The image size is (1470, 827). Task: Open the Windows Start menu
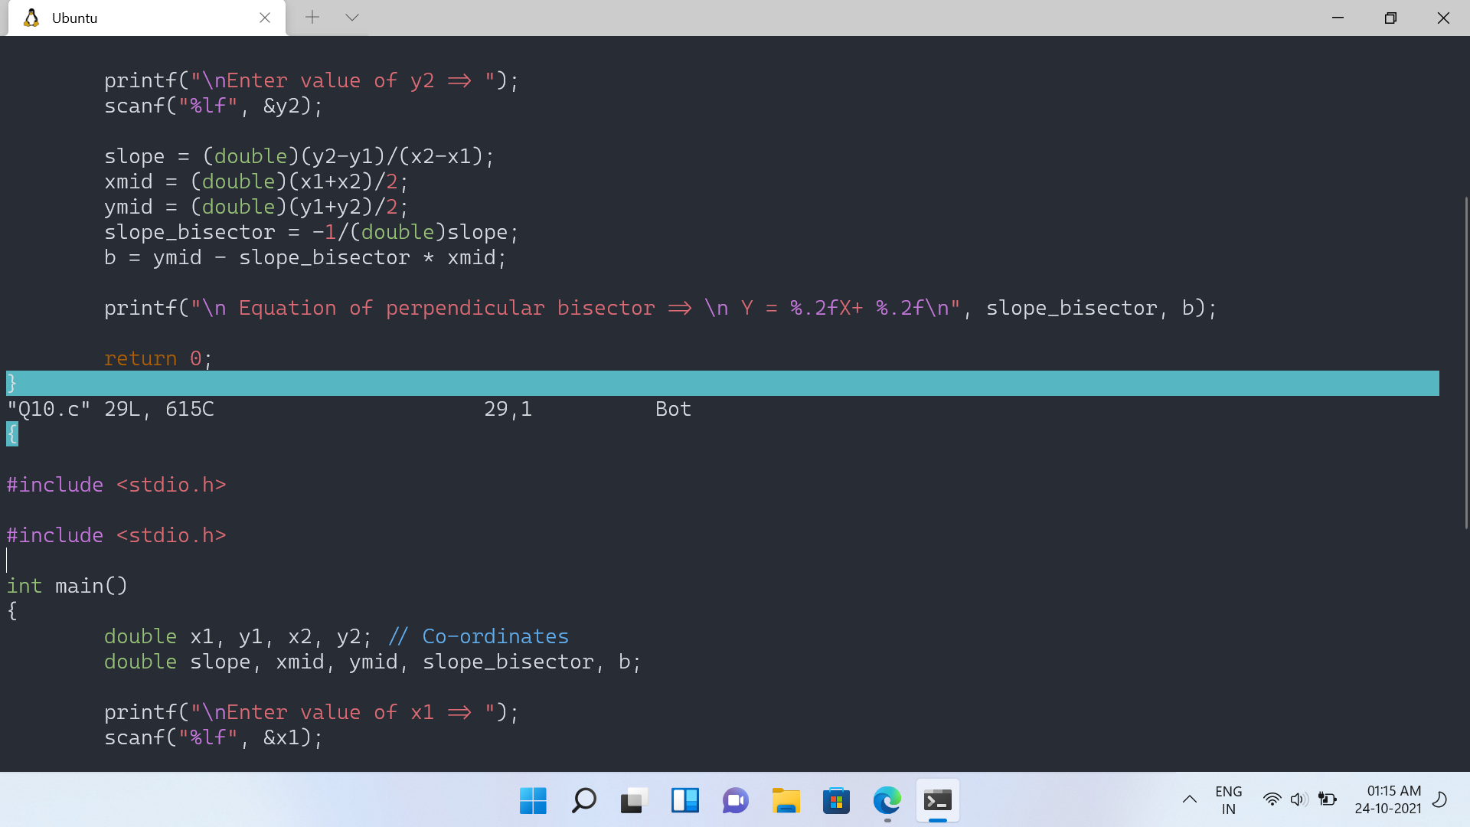[533, 801]
